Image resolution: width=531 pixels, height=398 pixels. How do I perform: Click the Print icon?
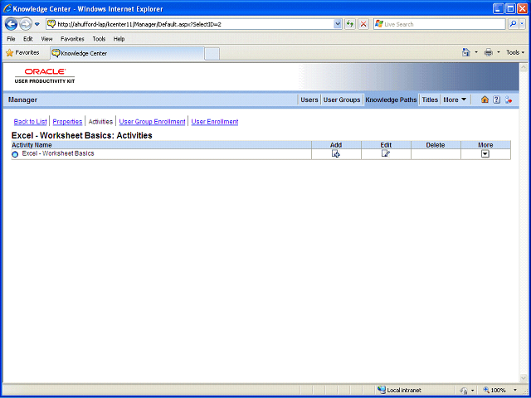[x=489, y=52]
